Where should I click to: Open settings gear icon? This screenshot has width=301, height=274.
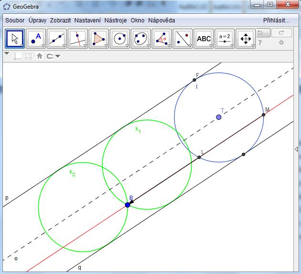(281, 42)
